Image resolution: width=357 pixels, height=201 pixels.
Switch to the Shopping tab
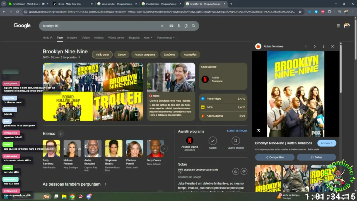[x=134, y=38]
